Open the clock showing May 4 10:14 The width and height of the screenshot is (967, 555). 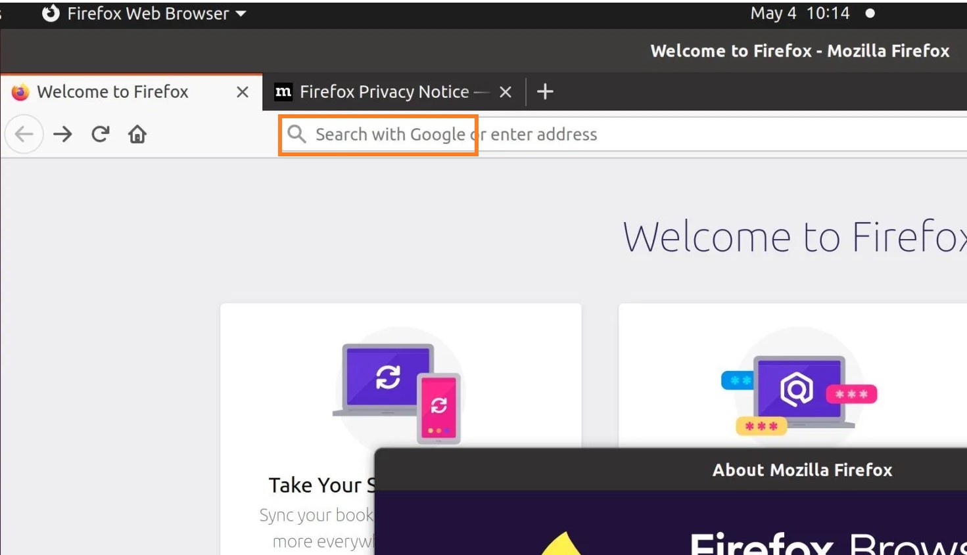tap(800, 14)
